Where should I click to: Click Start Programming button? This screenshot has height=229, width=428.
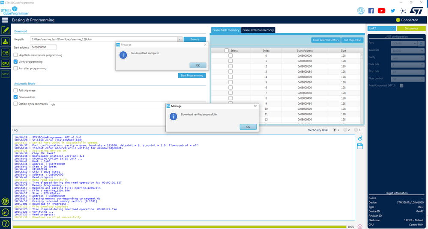tap(192, 76)
